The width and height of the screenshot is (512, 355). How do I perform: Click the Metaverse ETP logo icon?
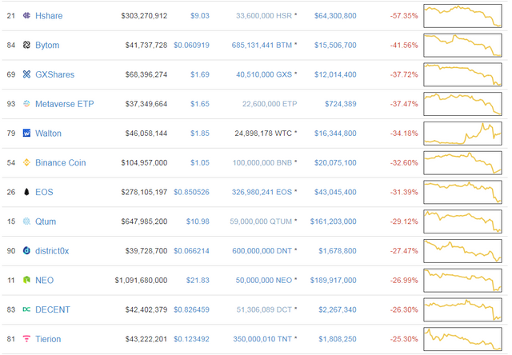pos(27,104)
